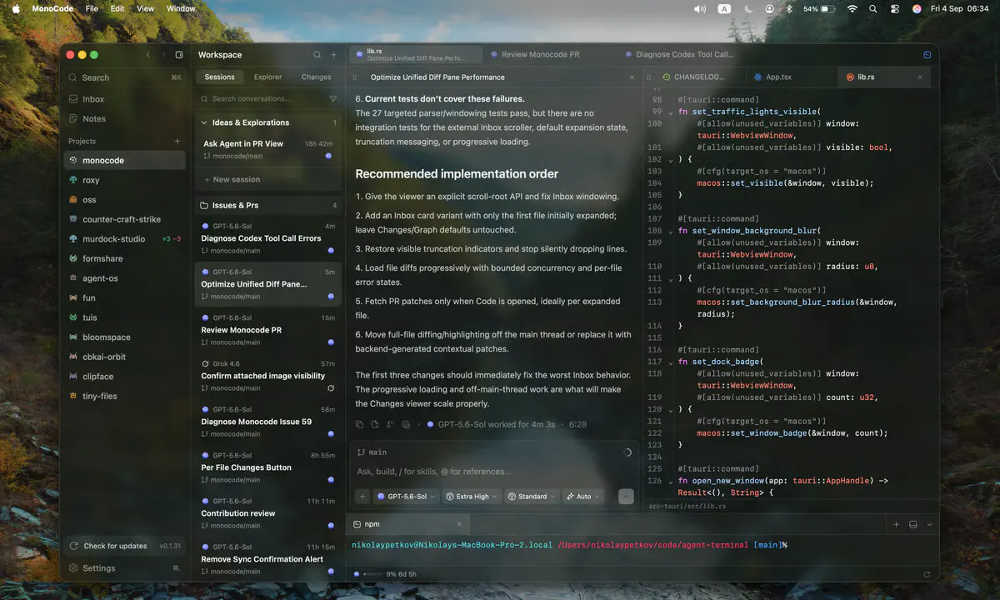Open the terminal panel icon at top right
1000x600 pixels.
(927, 54)
